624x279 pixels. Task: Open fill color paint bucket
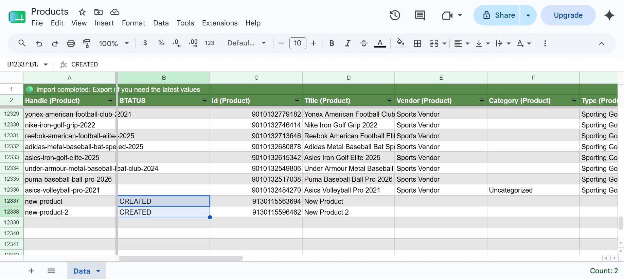point(401,43)
